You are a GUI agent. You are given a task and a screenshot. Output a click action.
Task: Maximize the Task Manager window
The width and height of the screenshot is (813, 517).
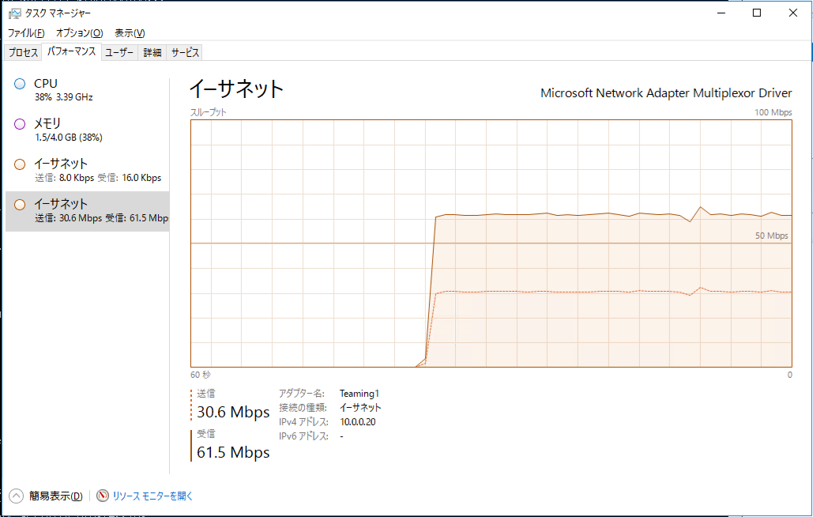click(756, 13)
